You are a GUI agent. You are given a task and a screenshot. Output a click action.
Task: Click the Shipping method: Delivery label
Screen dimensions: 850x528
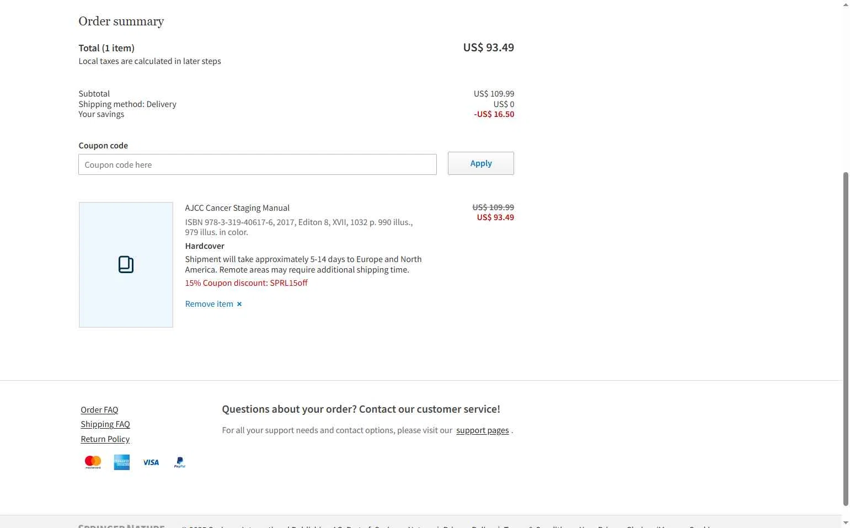pos(127,104)
